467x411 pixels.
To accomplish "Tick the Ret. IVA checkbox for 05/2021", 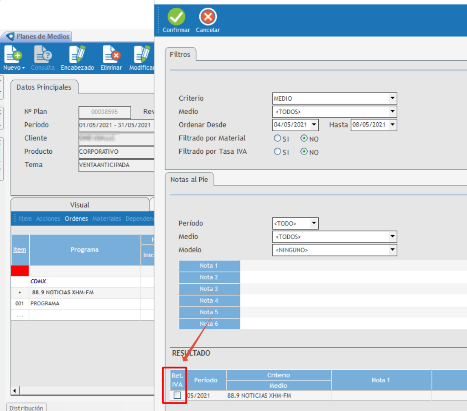I will click(177, 395).
